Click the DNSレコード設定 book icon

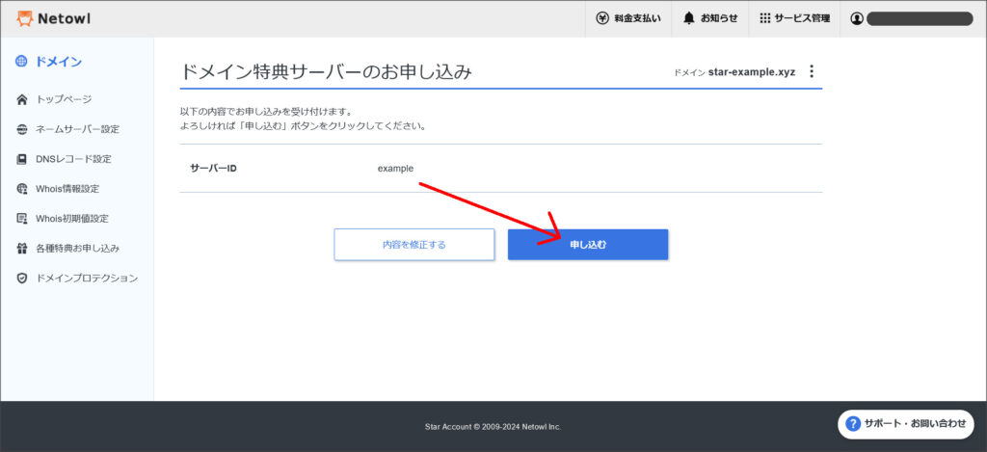coord(22,159)
